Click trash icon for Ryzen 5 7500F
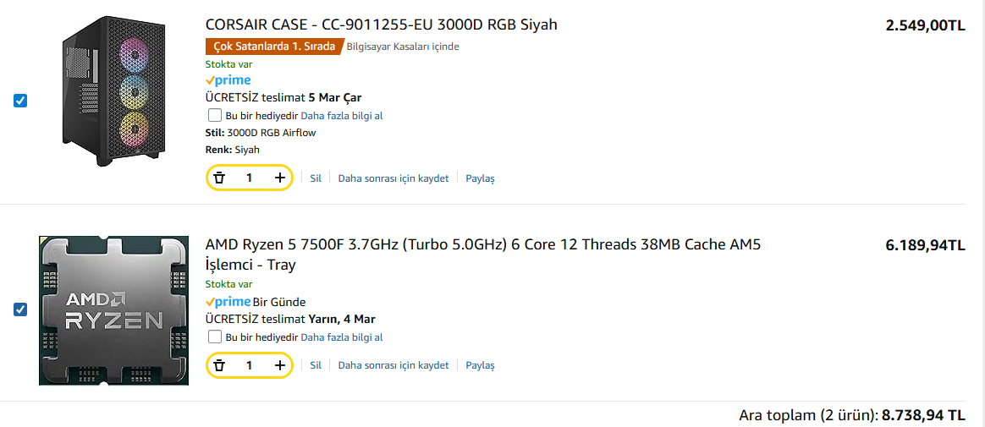Image resolution: width=985 pixels, height=427 pixels. tap(219, 365)
